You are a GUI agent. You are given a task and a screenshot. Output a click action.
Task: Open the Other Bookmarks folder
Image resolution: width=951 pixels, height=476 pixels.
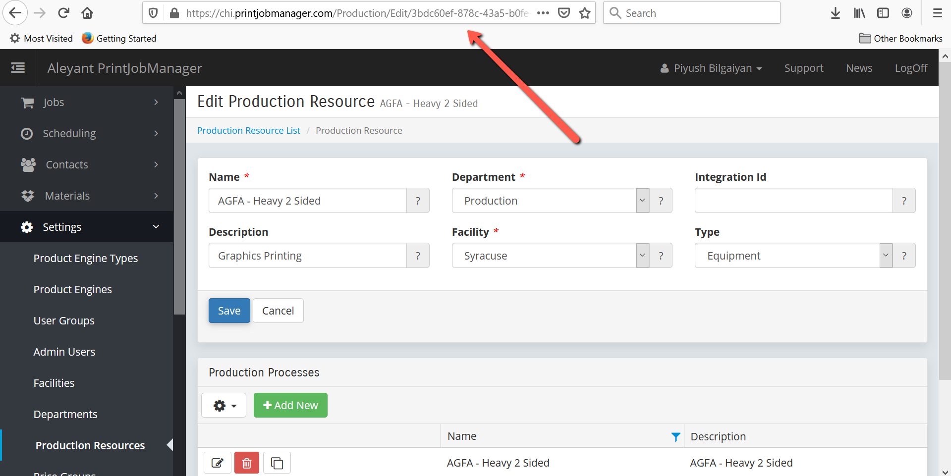point(901,38)
